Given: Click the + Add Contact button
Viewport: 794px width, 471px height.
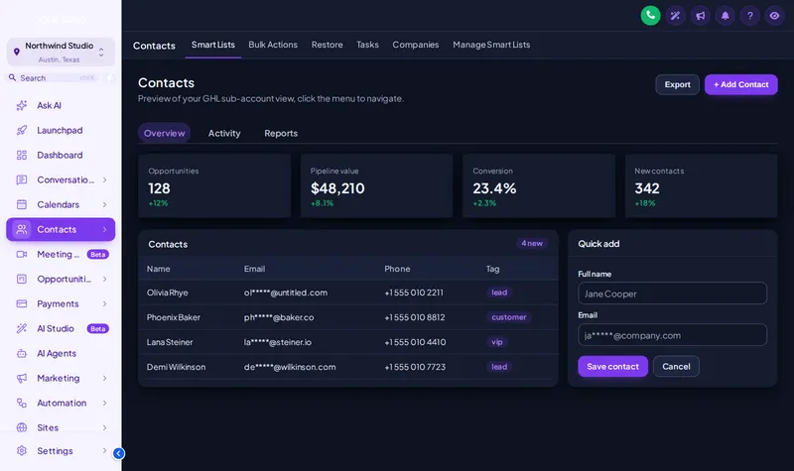Looking at the screenshot, I should click(x=740, y=84).
